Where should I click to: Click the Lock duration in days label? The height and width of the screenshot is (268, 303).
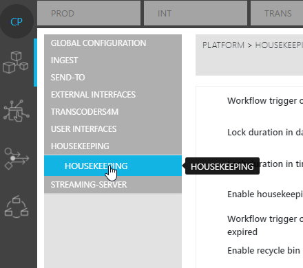click(265, 133)
